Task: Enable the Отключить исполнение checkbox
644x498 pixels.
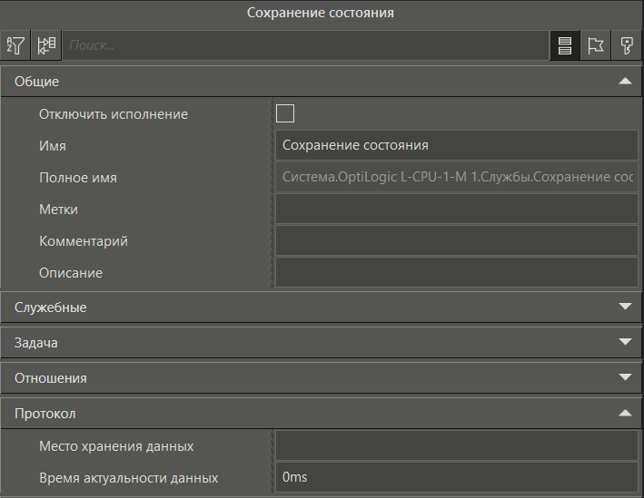Action: [x=285, y=113]
